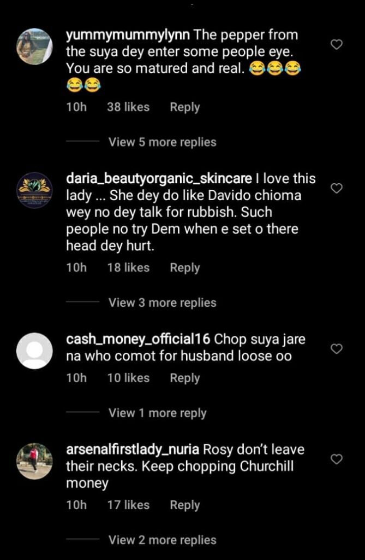Expand View 2 more replies
This screenshot has height=560, width=365.
tap(162, 540)
